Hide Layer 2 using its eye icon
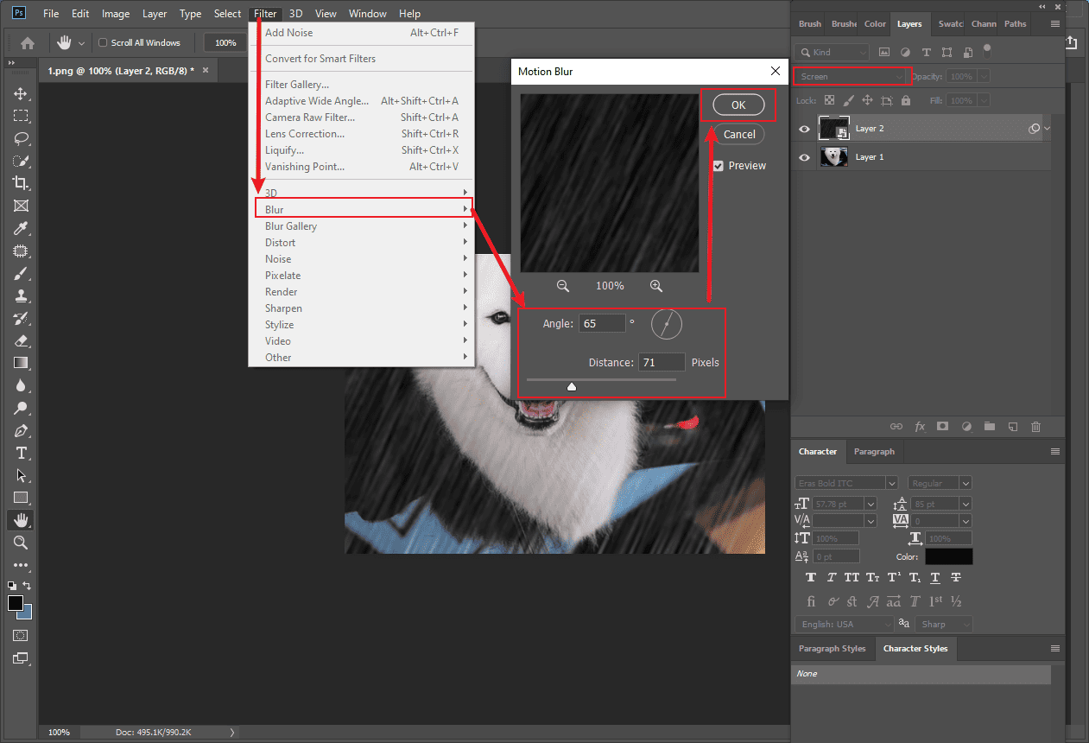The image size is (1089, 743). (804, 128)
